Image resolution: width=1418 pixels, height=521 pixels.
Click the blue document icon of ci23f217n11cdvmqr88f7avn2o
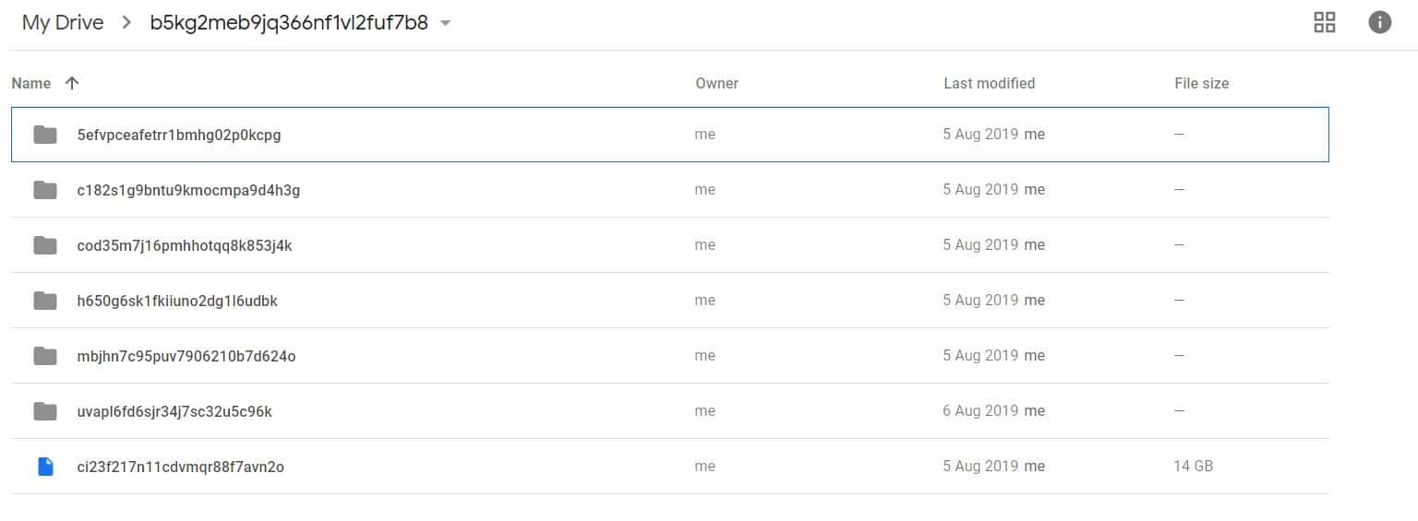tap(45, 467)
